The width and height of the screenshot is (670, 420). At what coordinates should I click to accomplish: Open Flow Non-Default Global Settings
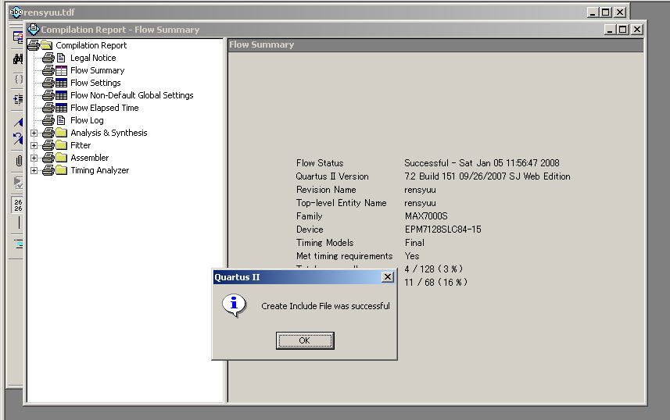pos(132,94)
